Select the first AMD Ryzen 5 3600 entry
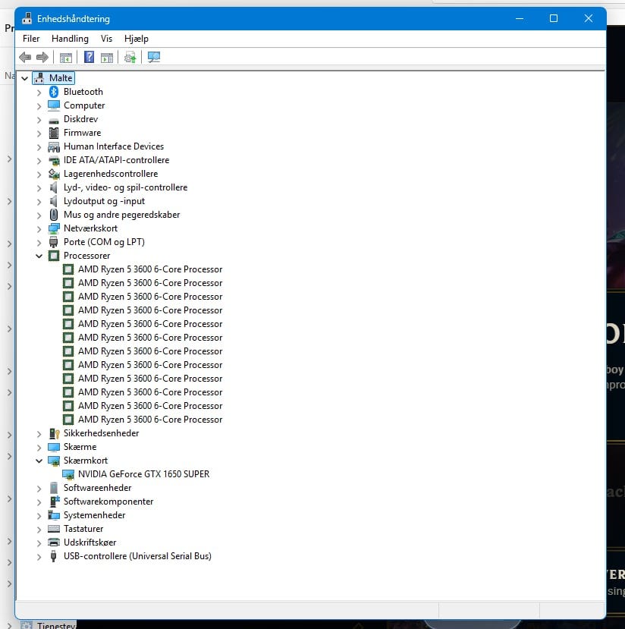This screenshot has height=629, width=625. [150, 269]
